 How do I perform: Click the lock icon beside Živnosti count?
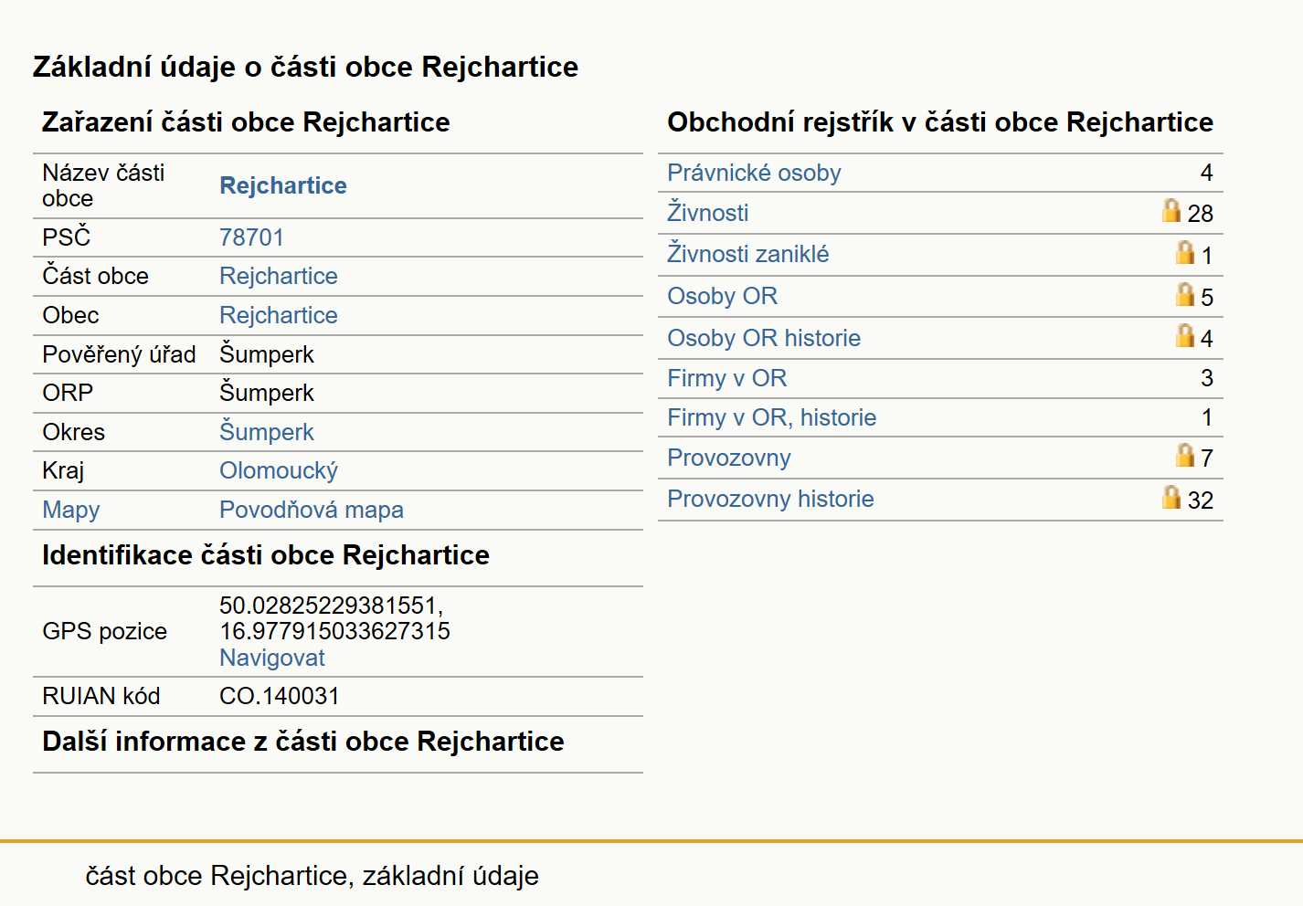1171,211
